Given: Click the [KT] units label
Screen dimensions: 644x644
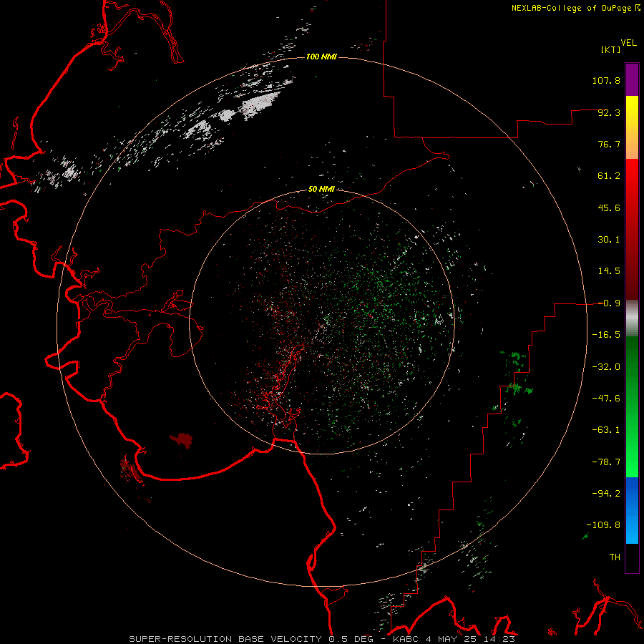Looking at the screenshot, I should click(x=611, y=49).
